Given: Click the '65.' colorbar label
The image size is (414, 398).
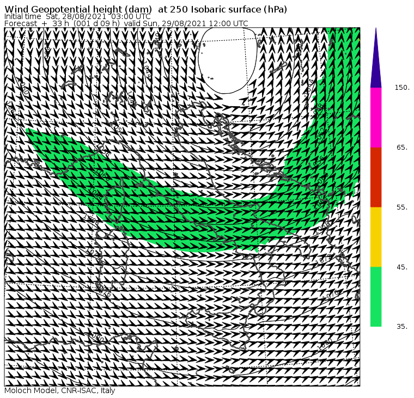Looking at the screenshot, I should pos(402,147).
